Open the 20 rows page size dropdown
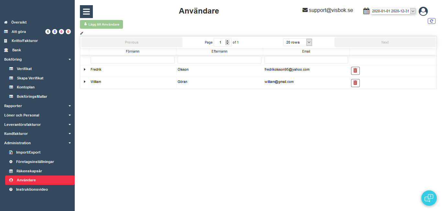This screenshot has width=442, height=211. click(297, 42)
